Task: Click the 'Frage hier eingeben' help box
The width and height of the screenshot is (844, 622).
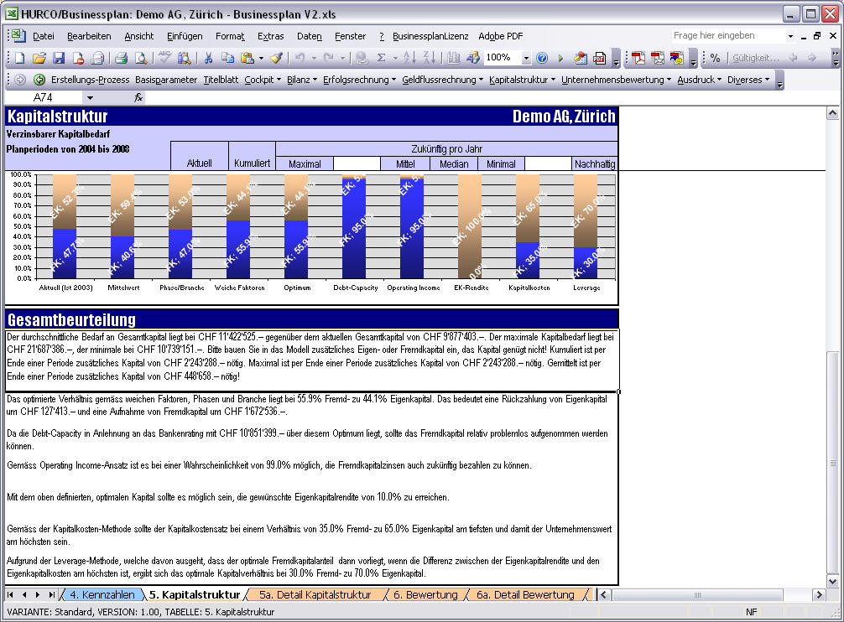Action: click(x=727, y=35)
